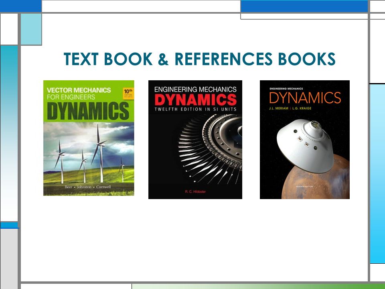Click the slide title TEXT BOOK & REFERENCES BOOKS

coord(199,59)
